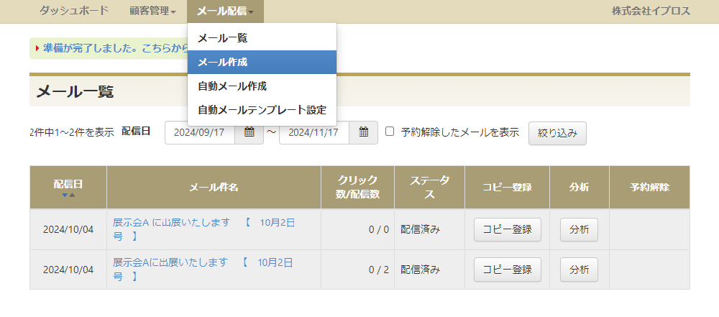Enable 予約解除したメールを表示 checkbox
This screenshot has height=317, width=719.
tap(390, 132)
